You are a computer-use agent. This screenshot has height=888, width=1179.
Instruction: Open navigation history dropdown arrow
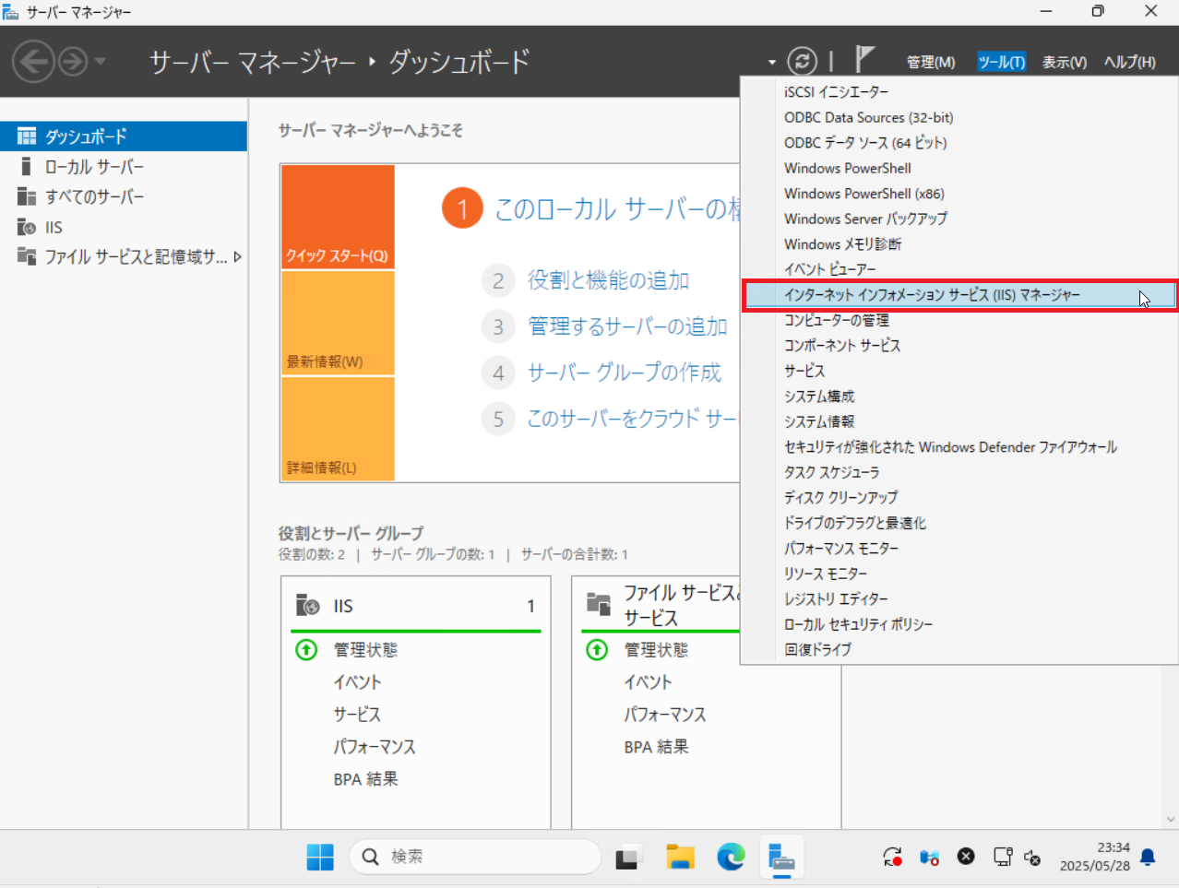(x=100, y=62)
